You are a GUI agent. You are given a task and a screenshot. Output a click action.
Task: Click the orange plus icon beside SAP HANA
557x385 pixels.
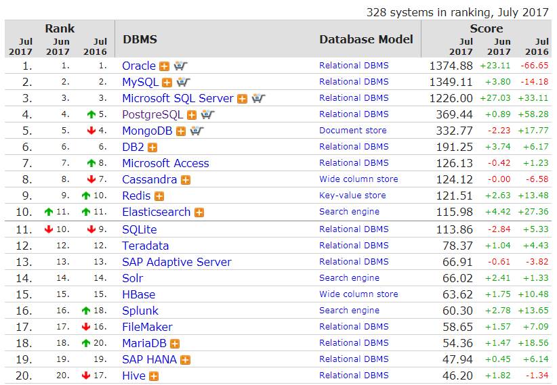tap(186, 360)
